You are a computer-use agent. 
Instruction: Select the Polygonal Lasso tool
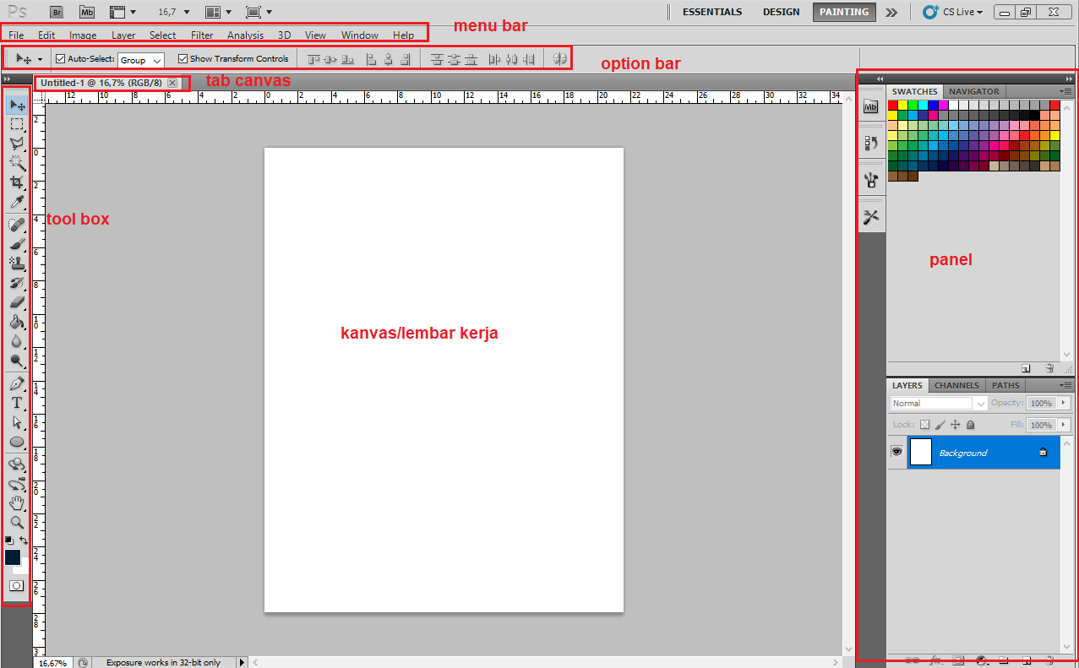pyautogui.click(x=17, y=144)
